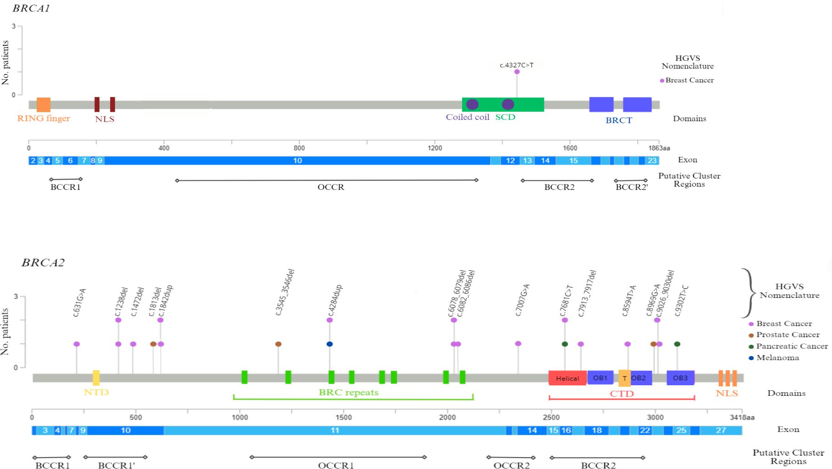Screen dimensions: 832x469
Task: Select the red Helical domain box
Action: 567,378
